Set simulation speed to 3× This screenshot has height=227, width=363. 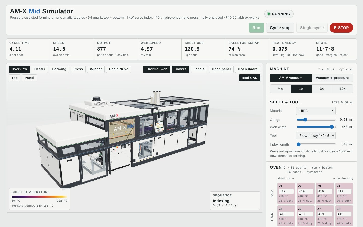pyautogui.click(x=322, y=89)
